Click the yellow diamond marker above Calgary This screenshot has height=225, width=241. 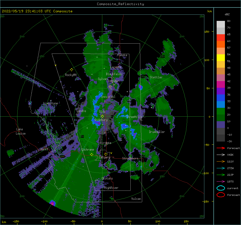click(x=106, y=154)
